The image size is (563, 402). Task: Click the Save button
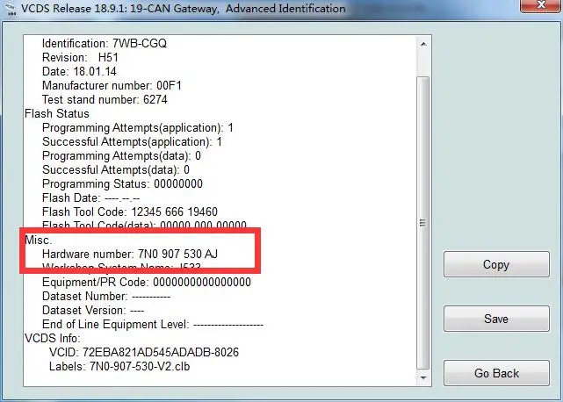click(x=496, y=319)
